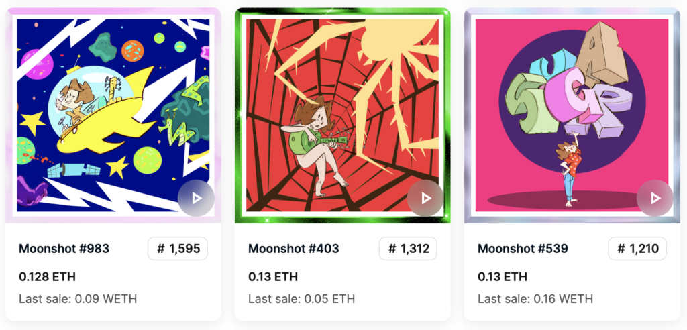Click the Moonshot #983 title
687x330 pixels.
point(64,249)
